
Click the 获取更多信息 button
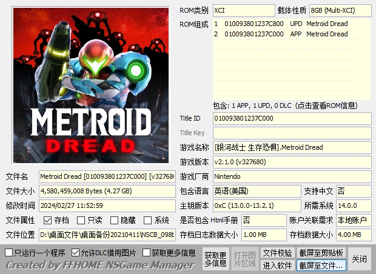click(215, 259)
